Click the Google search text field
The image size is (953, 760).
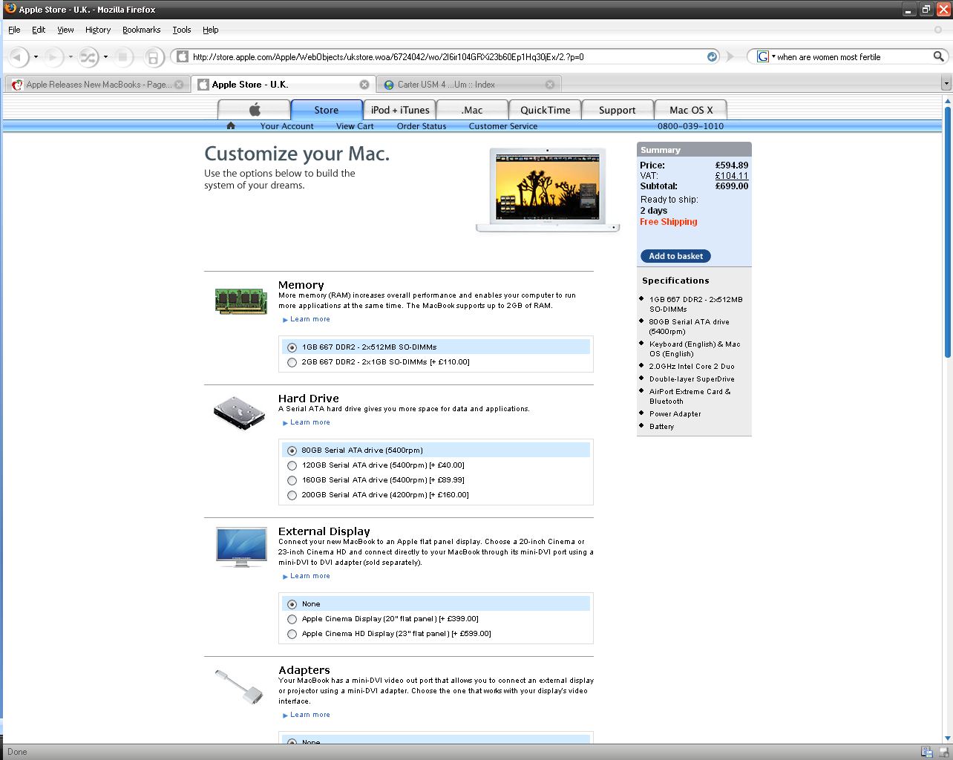click(x=854, y=56)
